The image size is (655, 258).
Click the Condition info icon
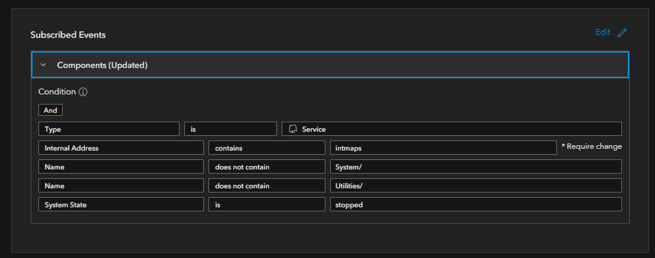point(83,92)
